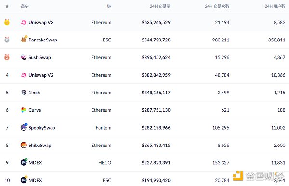Click the MDEX HECO logo icon
The width and height of the screenshot is (289, 186).
click(x=24, y=162)
